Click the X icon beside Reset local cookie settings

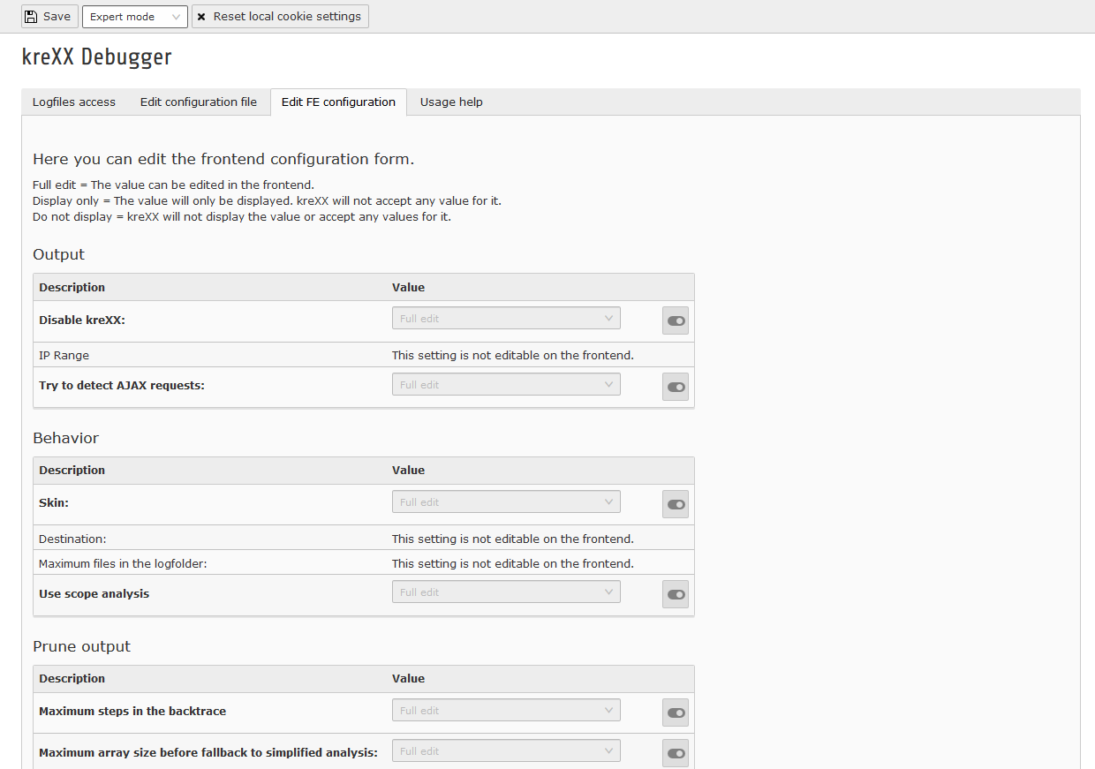201,17
